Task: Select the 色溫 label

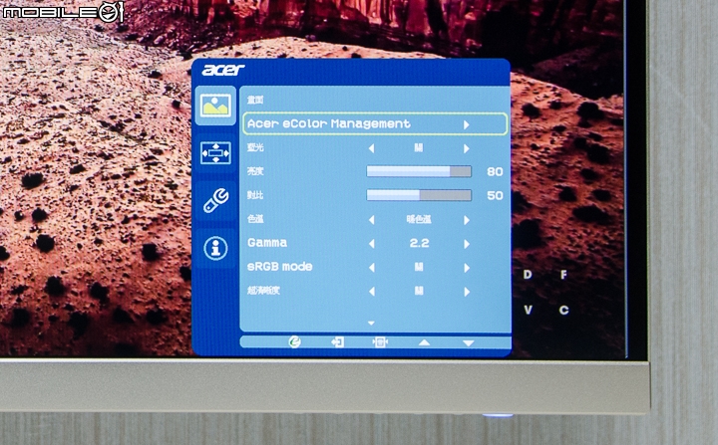Action: coord(255,219)
